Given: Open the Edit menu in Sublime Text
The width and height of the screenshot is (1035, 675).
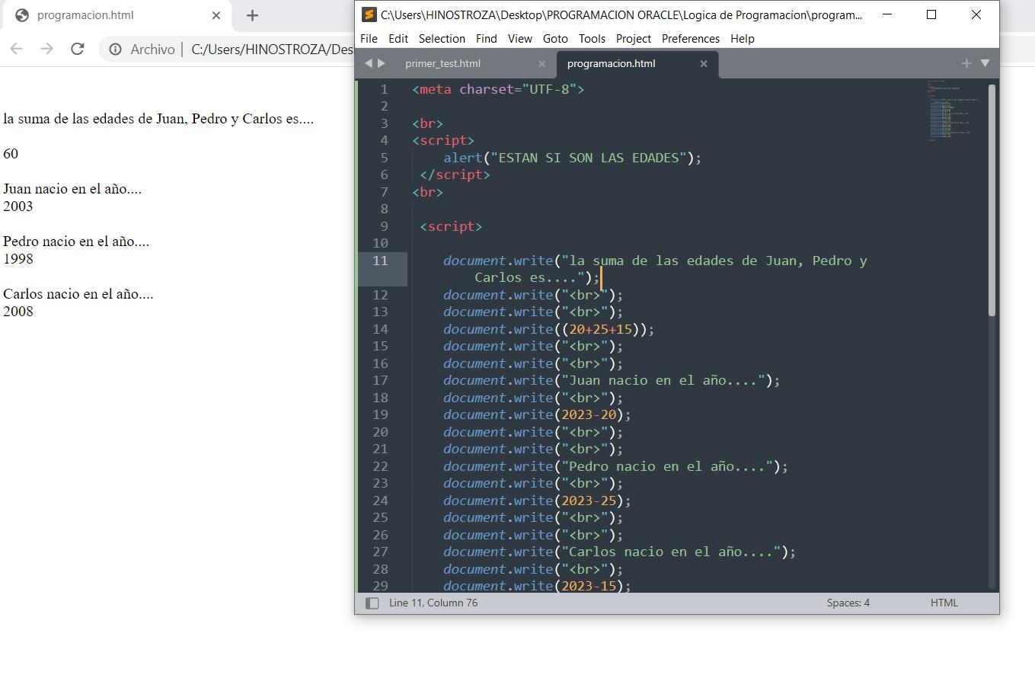Looking at the screenshot, I should (x=398, y=38).
